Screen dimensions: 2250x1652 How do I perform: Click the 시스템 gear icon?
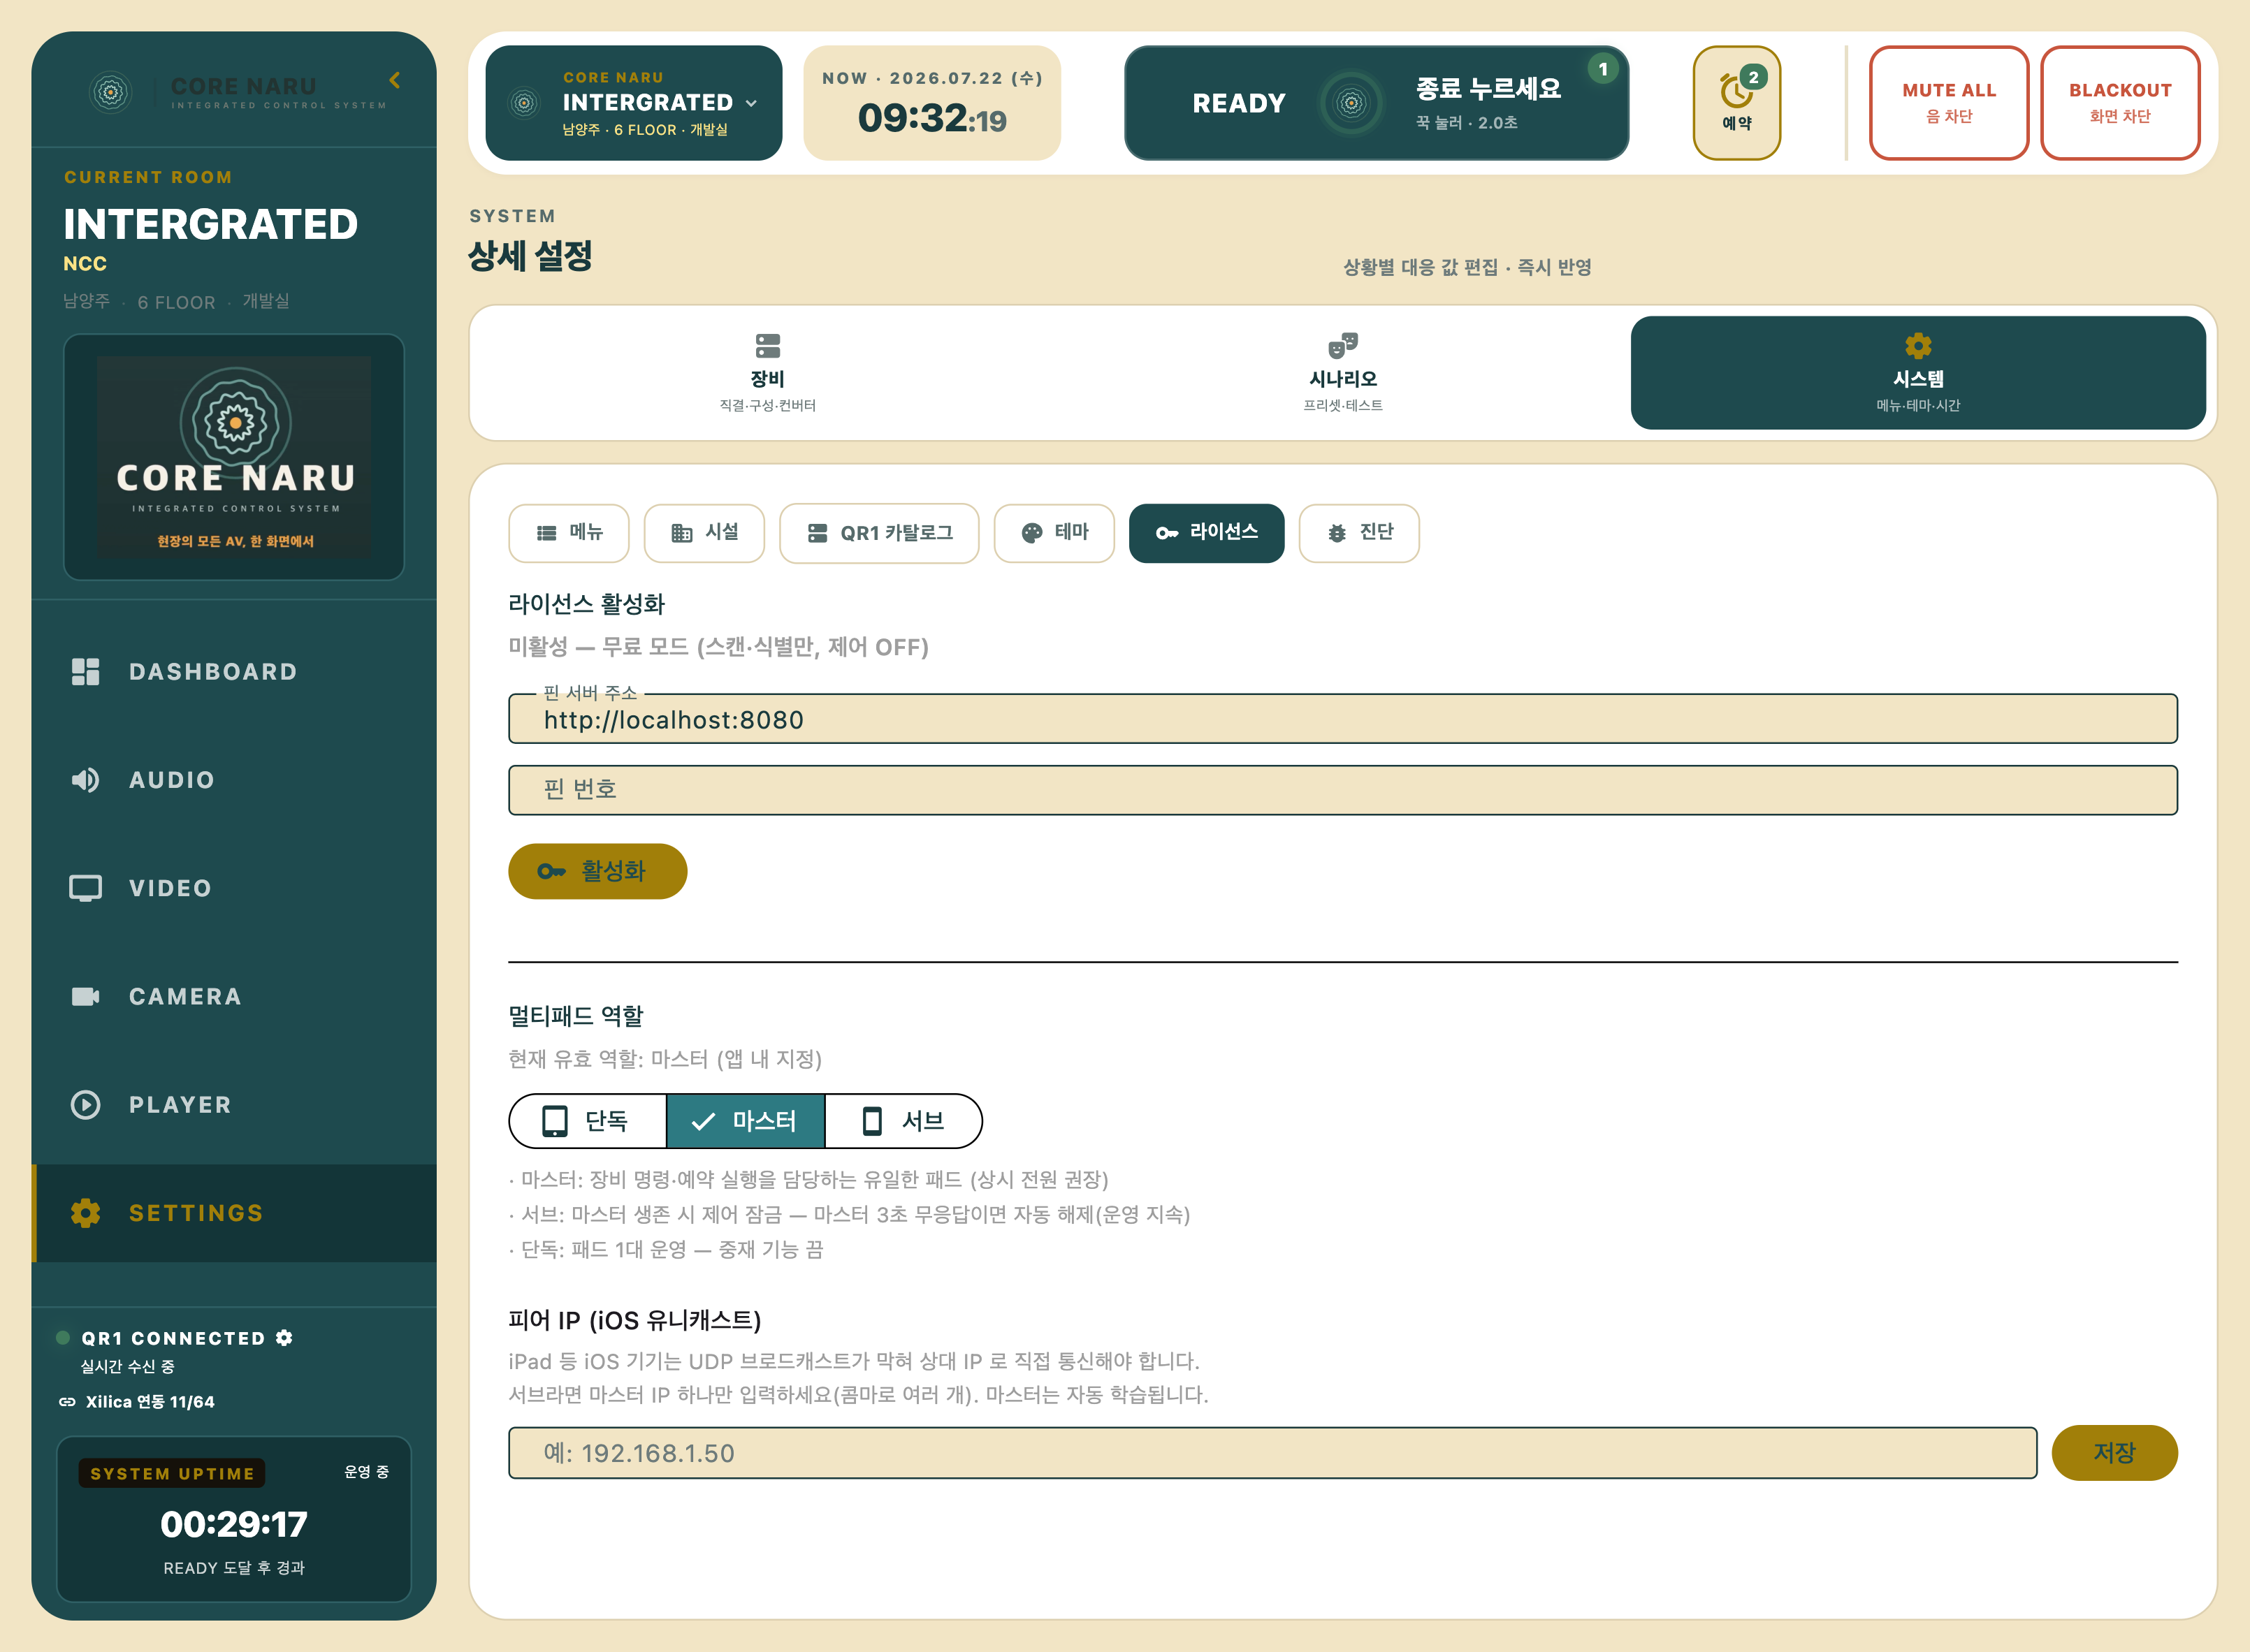click(x=1918, y=346)
